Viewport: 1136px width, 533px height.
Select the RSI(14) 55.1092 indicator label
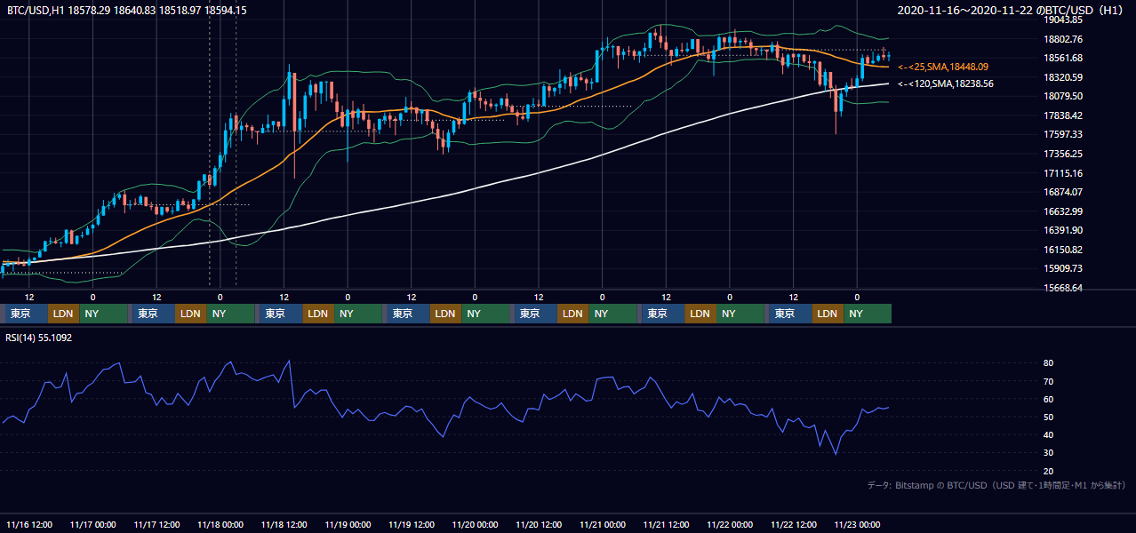(x=39, y=338)
